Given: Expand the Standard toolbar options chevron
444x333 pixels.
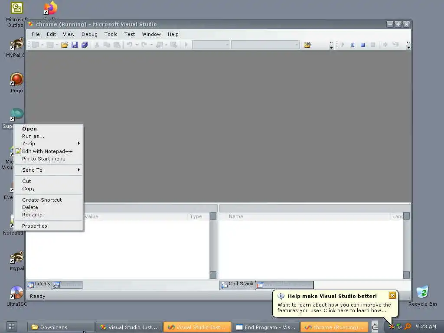Looking at the screenshot, I should (331, 45).
